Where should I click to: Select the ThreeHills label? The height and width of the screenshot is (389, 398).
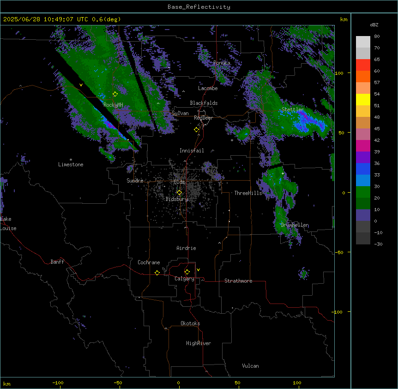point(248,193)
